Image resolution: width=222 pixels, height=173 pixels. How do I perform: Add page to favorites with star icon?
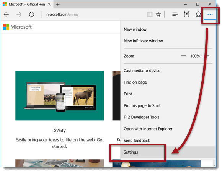158,15
